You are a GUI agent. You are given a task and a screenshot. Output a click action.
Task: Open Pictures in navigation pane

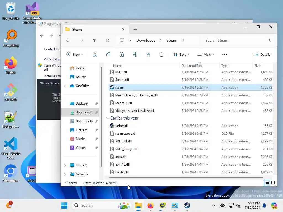pos(80,130)
